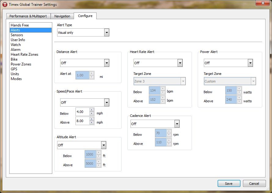
Task: Decrease the Speed/Pace Above value
Action: tap(92, 123)
